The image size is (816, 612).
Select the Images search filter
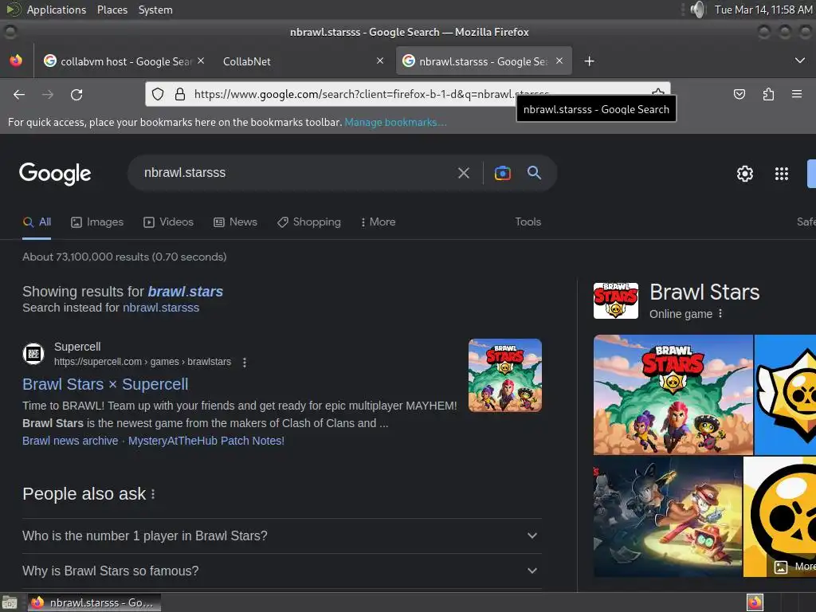[97, 222]
